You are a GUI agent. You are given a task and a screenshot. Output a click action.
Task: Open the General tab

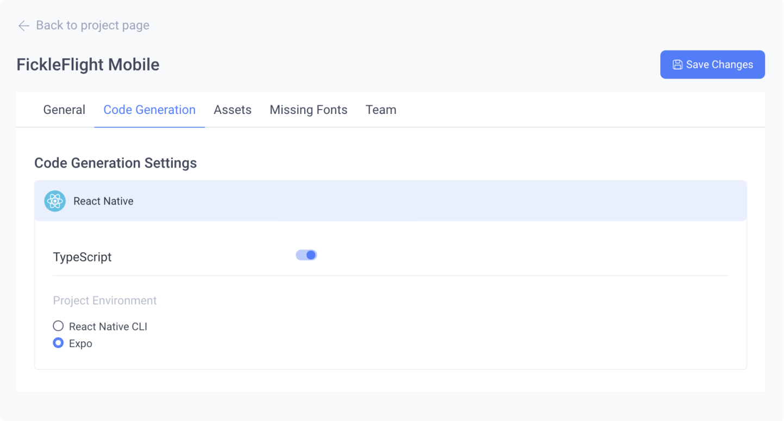point(64,110)
